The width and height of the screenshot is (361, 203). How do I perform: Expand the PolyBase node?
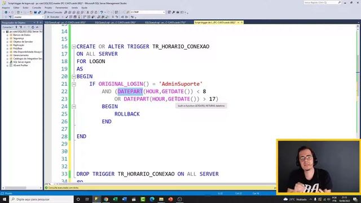click(7, 48)
